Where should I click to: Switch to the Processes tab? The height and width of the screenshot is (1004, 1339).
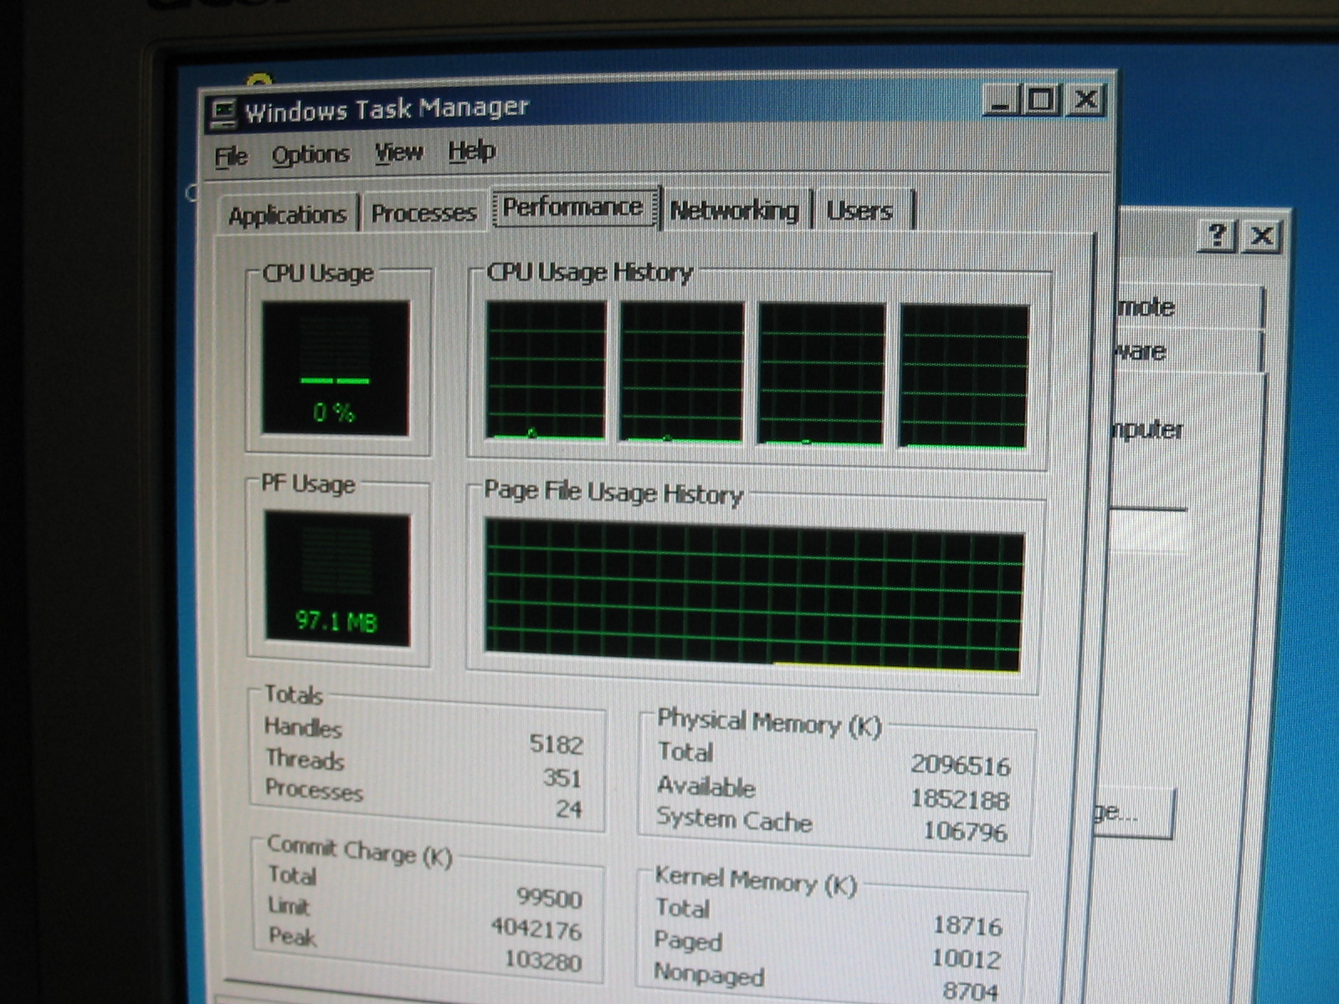(x=423, y=213)
